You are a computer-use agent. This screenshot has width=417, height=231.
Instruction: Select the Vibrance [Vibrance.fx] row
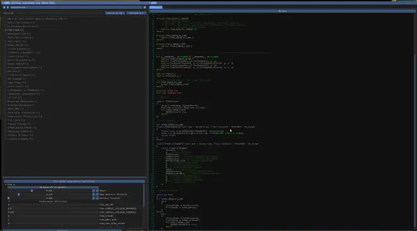coord(20,135)
